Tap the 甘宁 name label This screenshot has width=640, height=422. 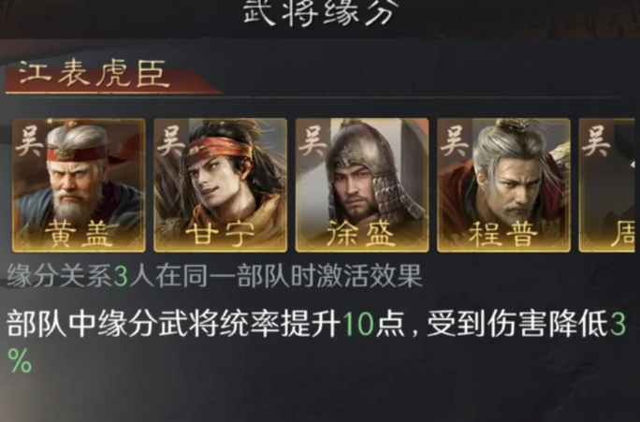click(x=221, y=234)
